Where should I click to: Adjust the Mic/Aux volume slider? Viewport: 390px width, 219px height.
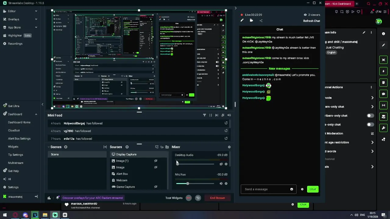(195, 183)
